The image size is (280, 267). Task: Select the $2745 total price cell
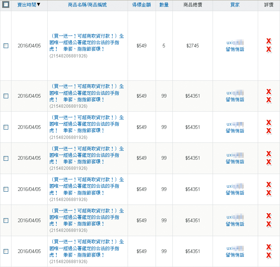193,46
